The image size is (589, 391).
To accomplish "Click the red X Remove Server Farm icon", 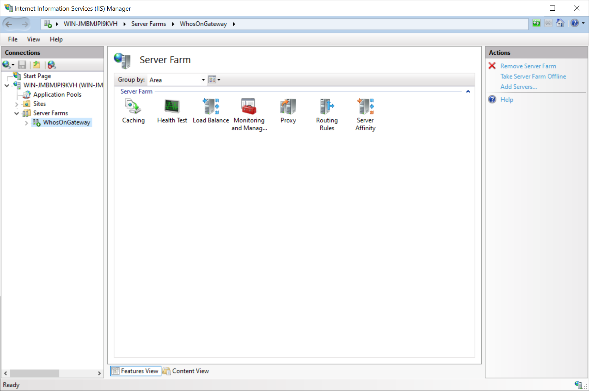I will [x=492, y=66].
